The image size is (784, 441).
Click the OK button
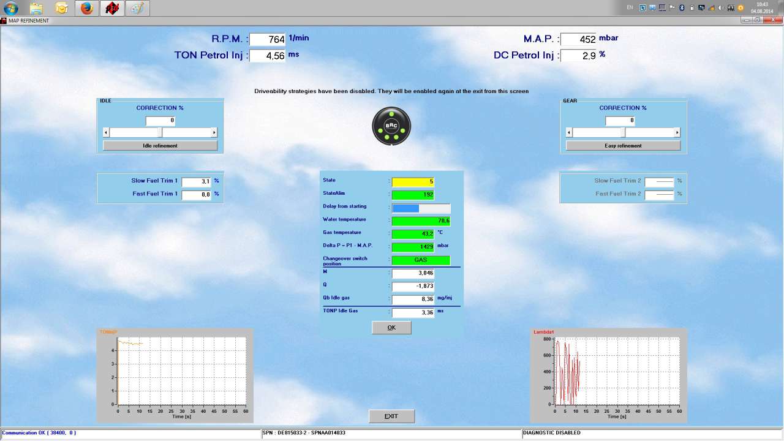point(391,328)
